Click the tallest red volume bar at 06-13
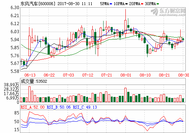Viewport: 189px width, 133px height. [29, 94]
